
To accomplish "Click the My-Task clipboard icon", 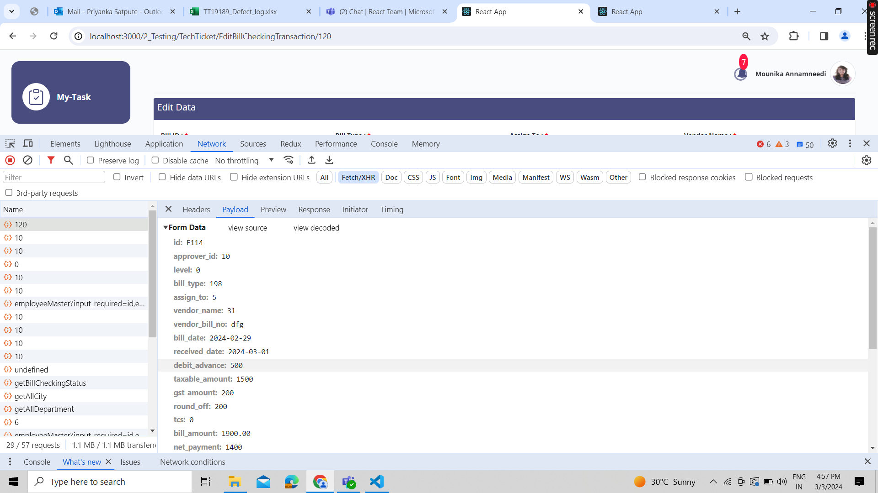I will 36,97.
